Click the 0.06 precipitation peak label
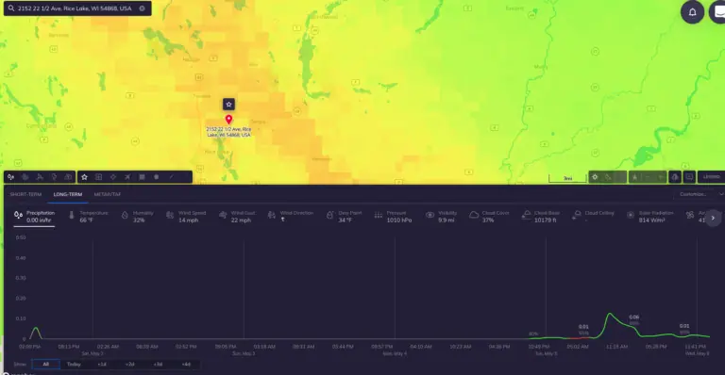This screenshot has height=375, width=725. [x=634, y=317]
